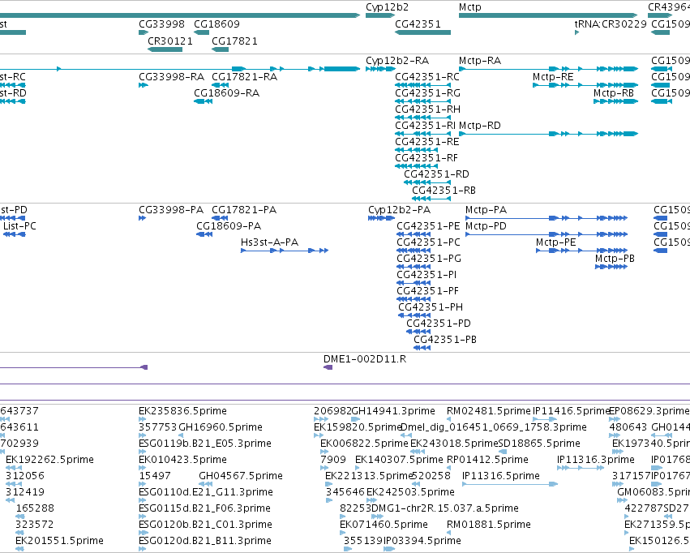This screenshot has height=553, width=690.
Task: Click EST RM02481.5prime
Action: [x=449, y=419]
